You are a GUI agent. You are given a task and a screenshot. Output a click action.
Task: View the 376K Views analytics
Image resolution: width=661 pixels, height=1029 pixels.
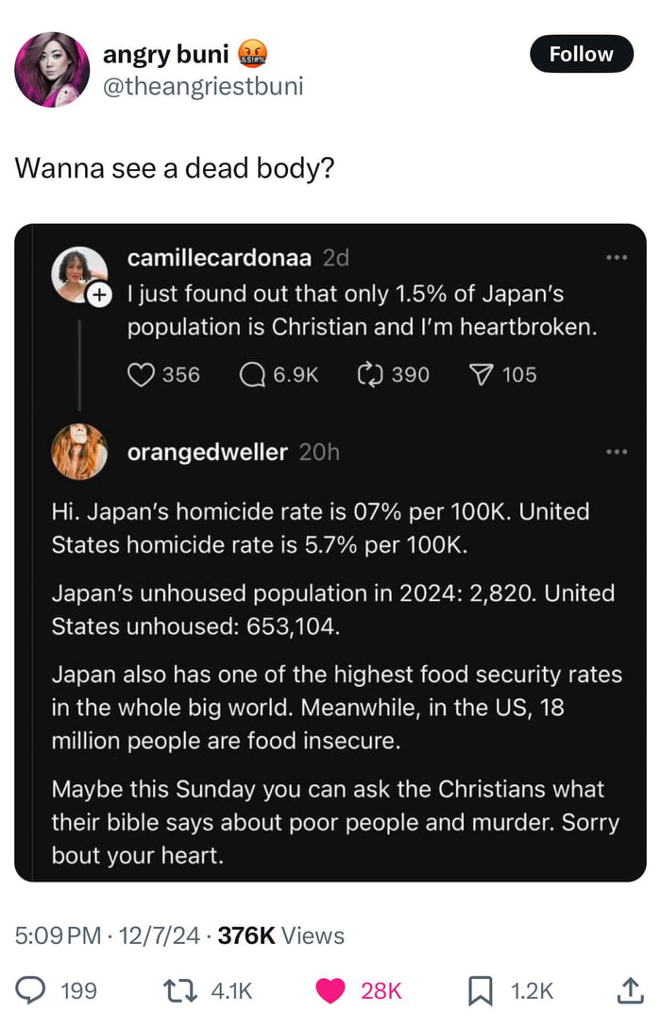[280, 935]
